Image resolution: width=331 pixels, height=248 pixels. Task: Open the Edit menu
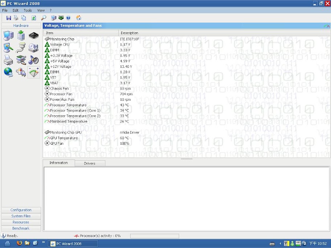click(x=15, y=10)
